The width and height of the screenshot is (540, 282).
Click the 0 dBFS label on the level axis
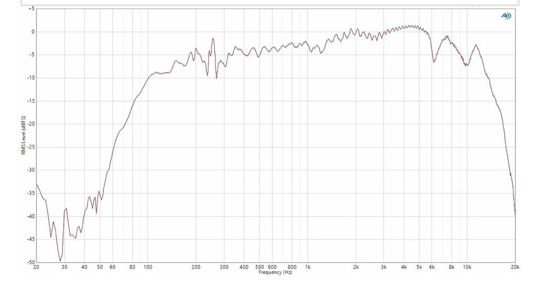[33, 32]
